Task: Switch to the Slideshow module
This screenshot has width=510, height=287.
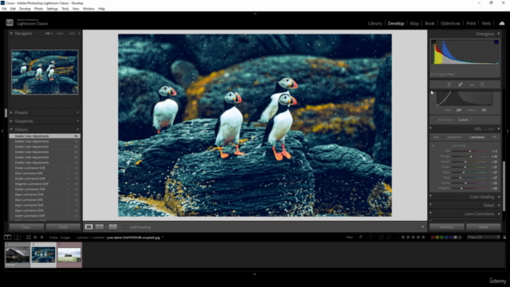Action: point(450,23)
